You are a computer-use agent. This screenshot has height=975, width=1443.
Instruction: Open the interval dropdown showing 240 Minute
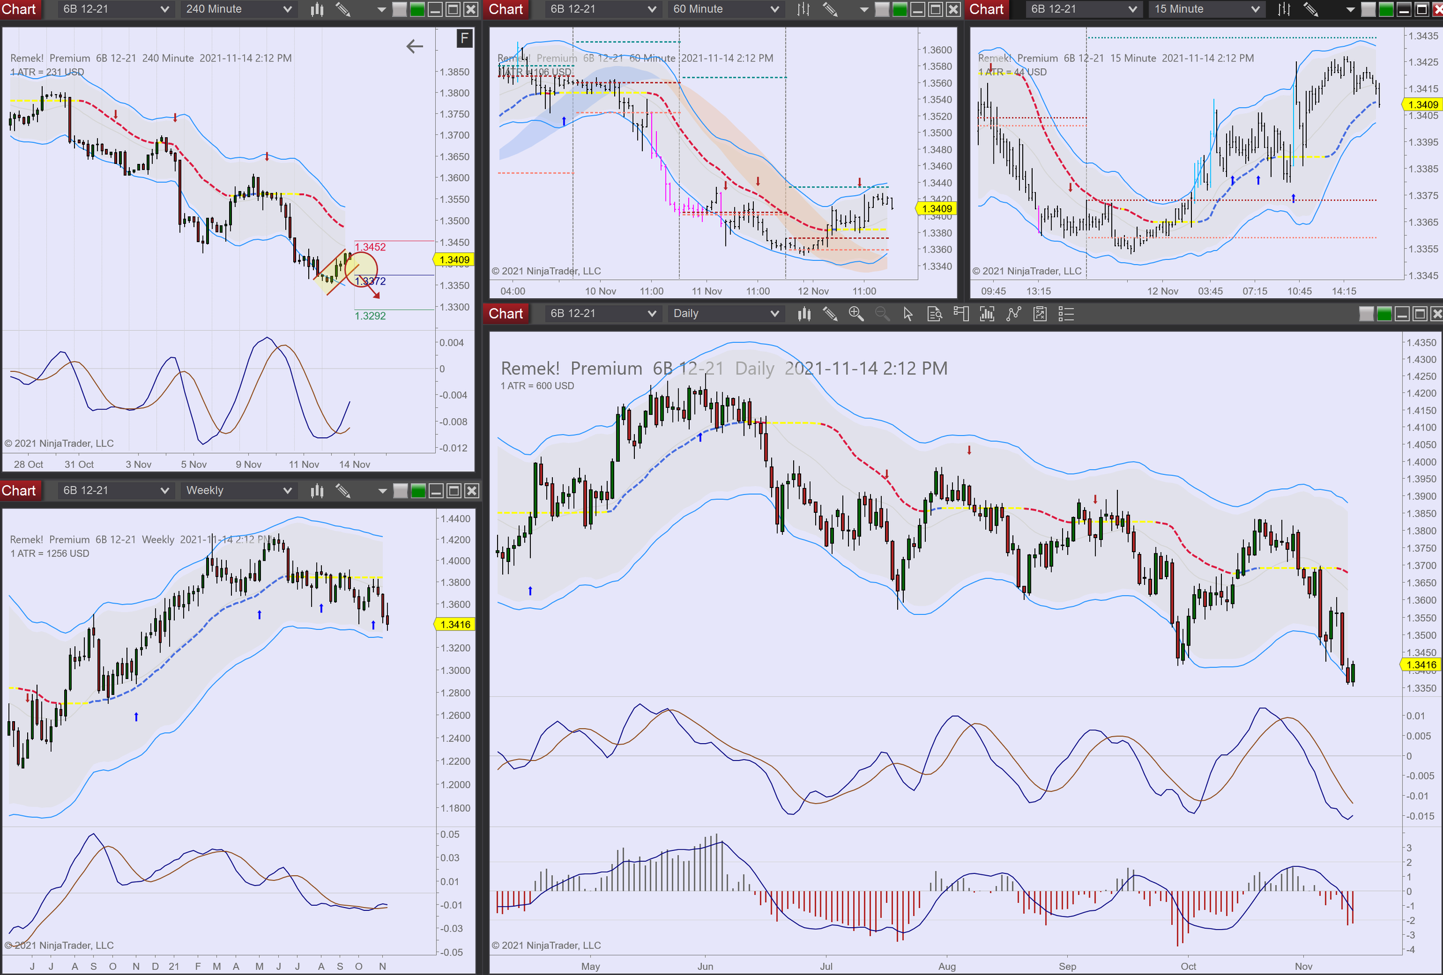point(238,9)
